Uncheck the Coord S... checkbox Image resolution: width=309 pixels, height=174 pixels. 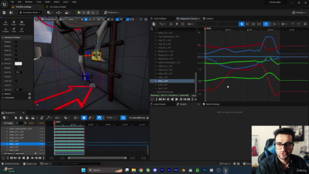tap(16, 76)
